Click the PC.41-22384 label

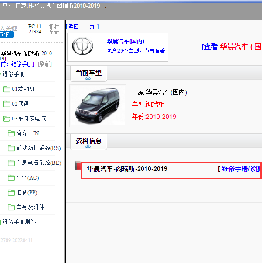(36, 29)
